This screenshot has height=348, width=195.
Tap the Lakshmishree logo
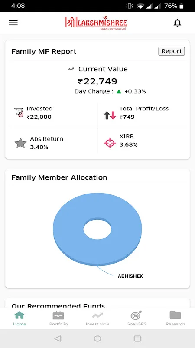coord(96,23)
